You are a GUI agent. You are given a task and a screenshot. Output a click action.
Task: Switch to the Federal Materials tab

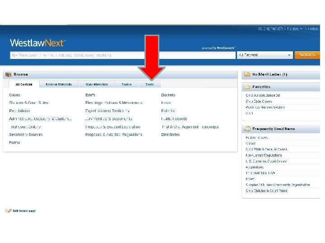click(x=59, y=84)
